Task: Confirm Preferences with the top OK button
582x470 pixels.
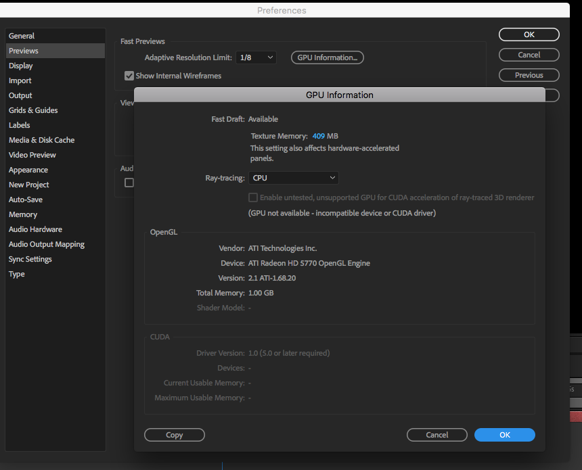Action: pos(529,34)
